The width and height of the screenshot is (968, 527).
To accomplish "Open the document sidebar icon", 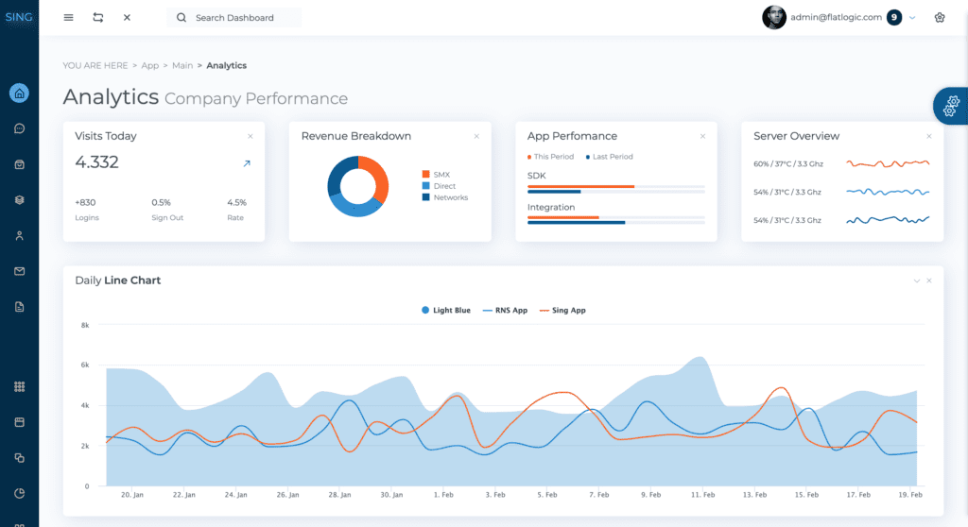I will pyautogui.click(x=19, y=307).
